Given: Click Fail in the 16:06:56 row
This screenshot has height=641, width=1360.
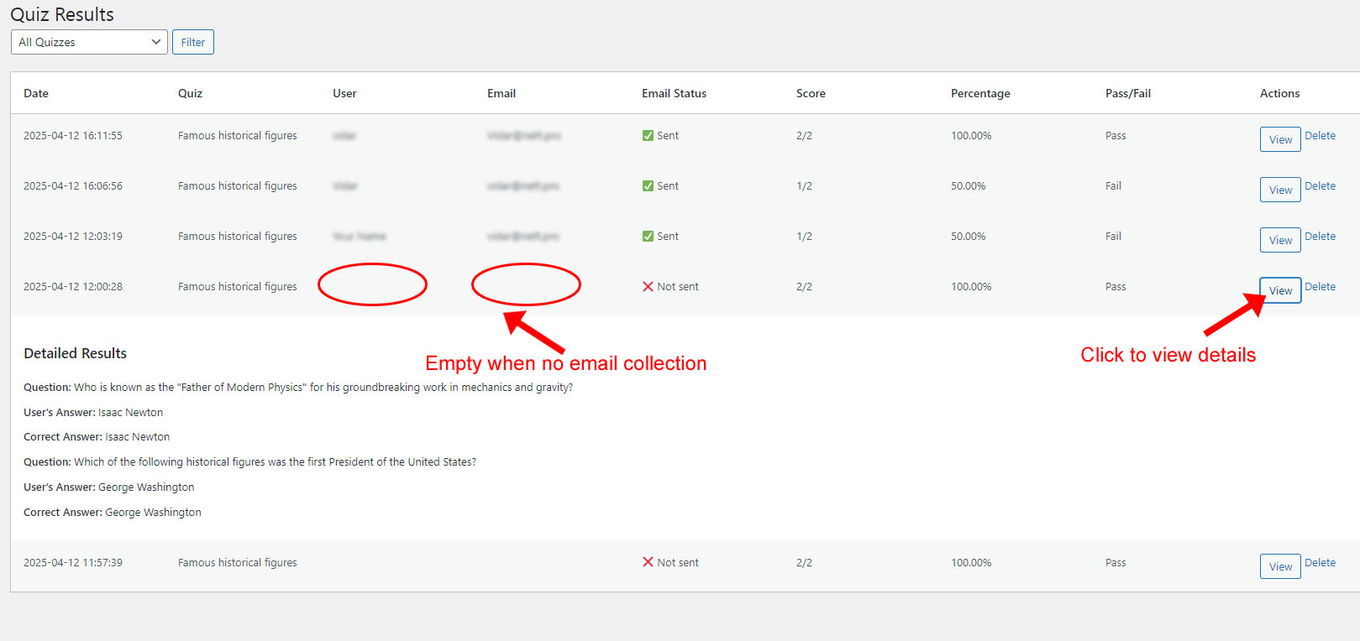Looking at the screenshot, I should coord(1113,185).
